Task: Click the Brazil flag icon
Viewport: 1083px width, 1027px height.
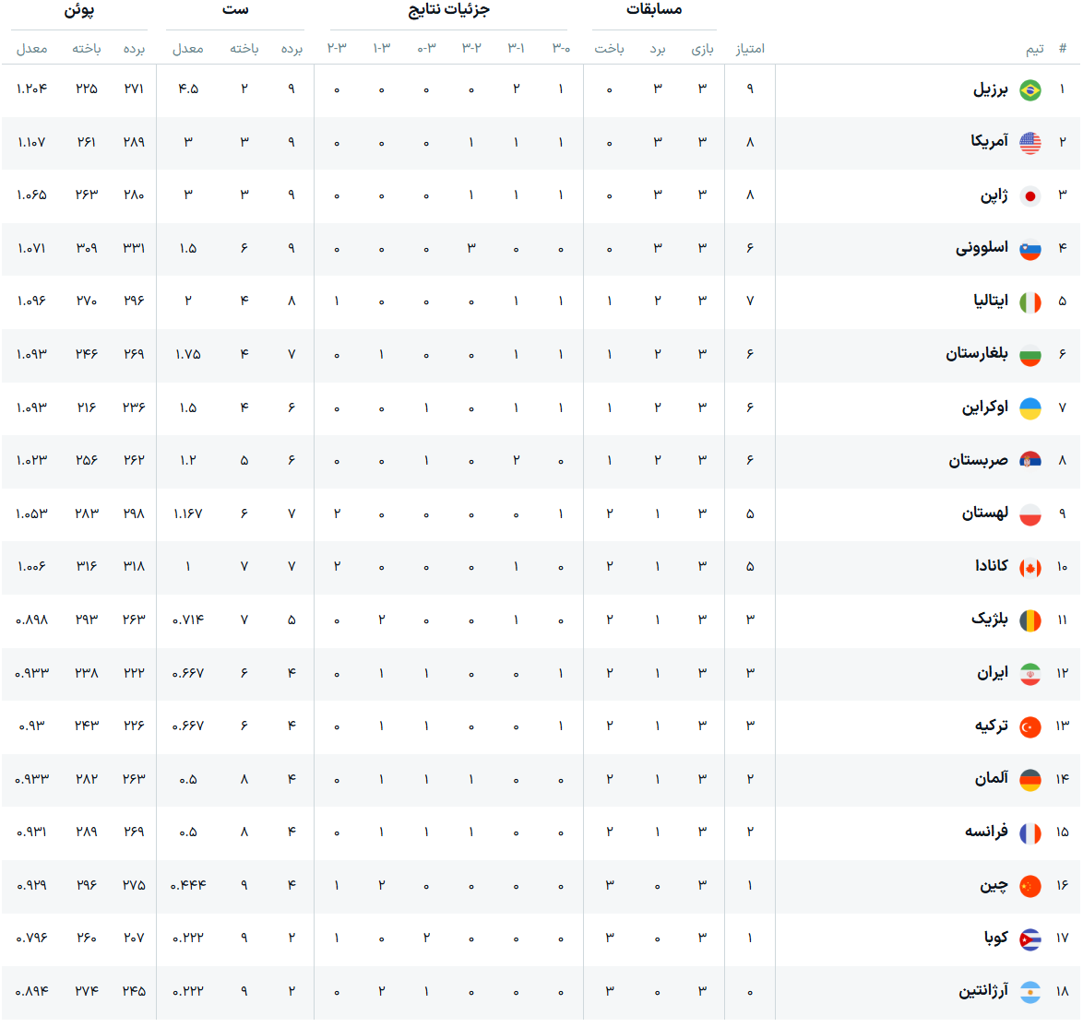Action: click(x=1029, y=89)
